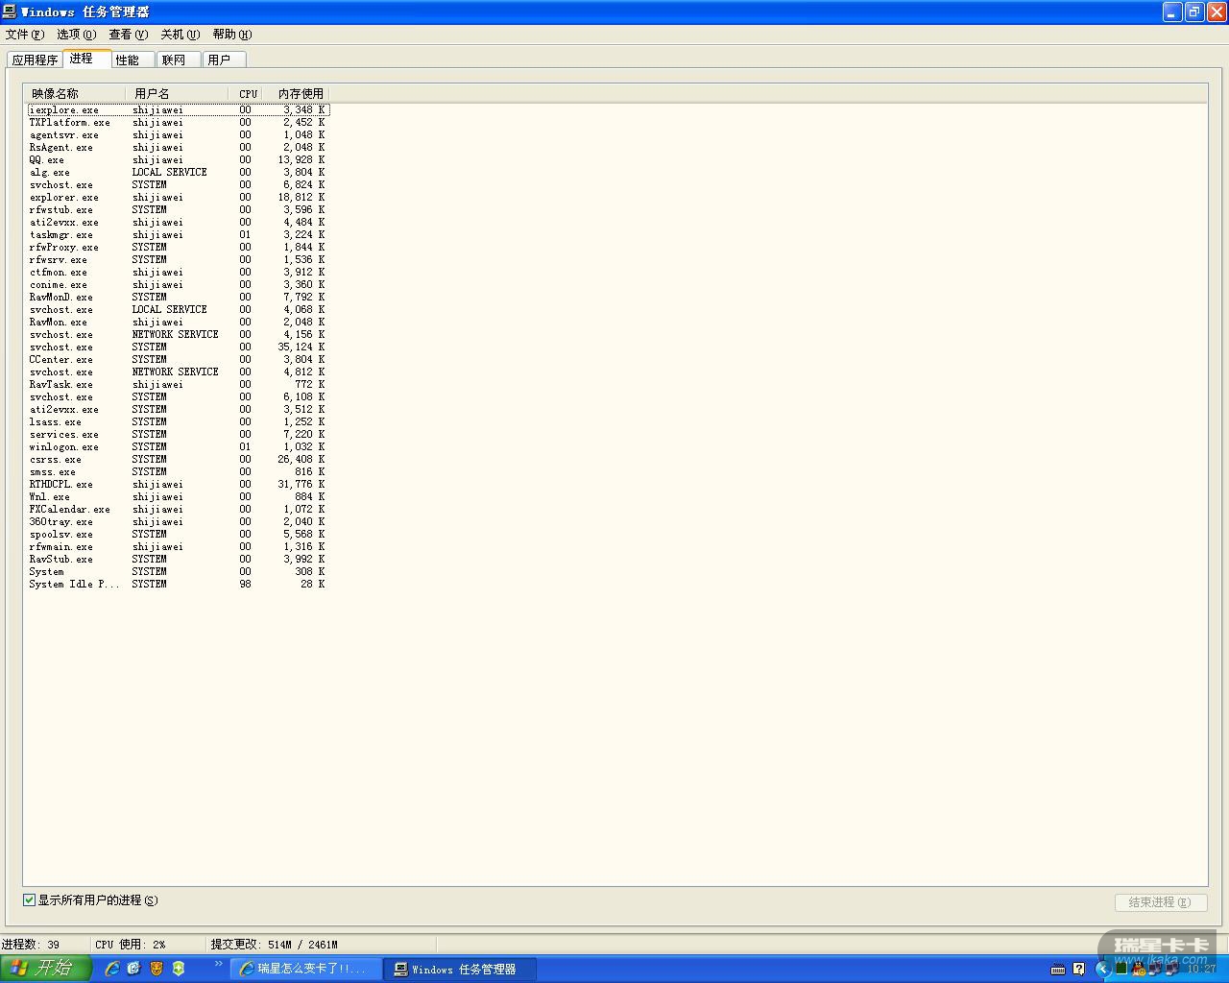The width and height of the screenshot is (1229, 983).
Task: Select the System Idle Process row
Action: pyautogui.click(x=179, y=585)
